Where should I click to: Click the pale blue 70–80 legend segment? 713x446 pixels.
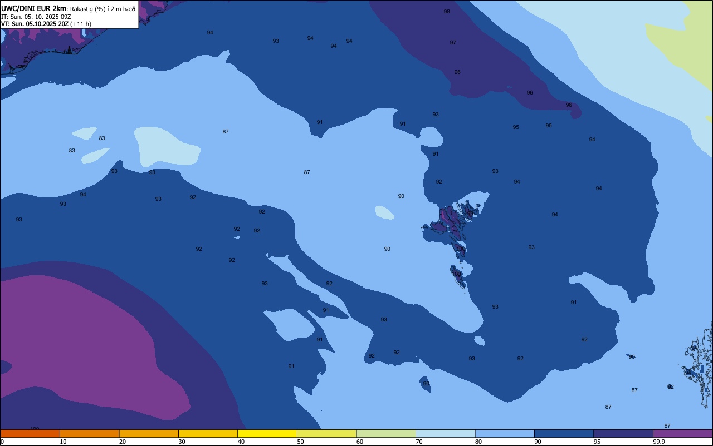click(445, 433)
